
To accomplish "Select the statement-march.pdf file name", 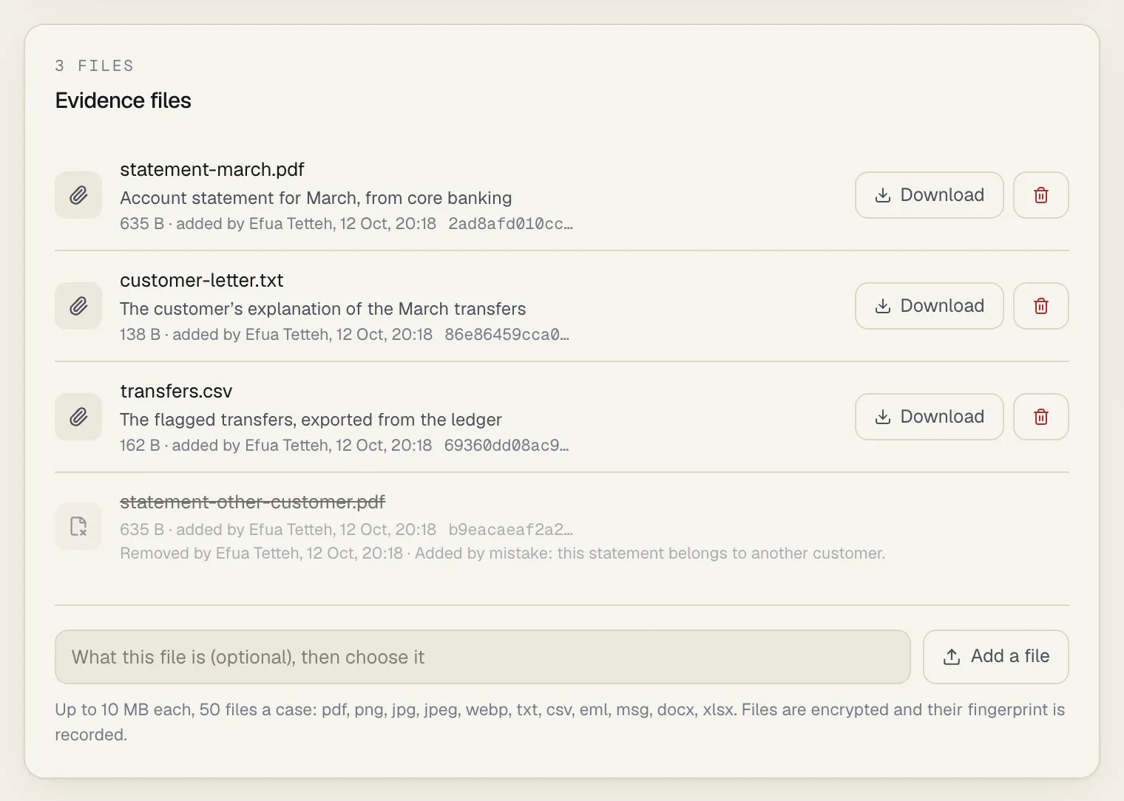I will 212,169.
